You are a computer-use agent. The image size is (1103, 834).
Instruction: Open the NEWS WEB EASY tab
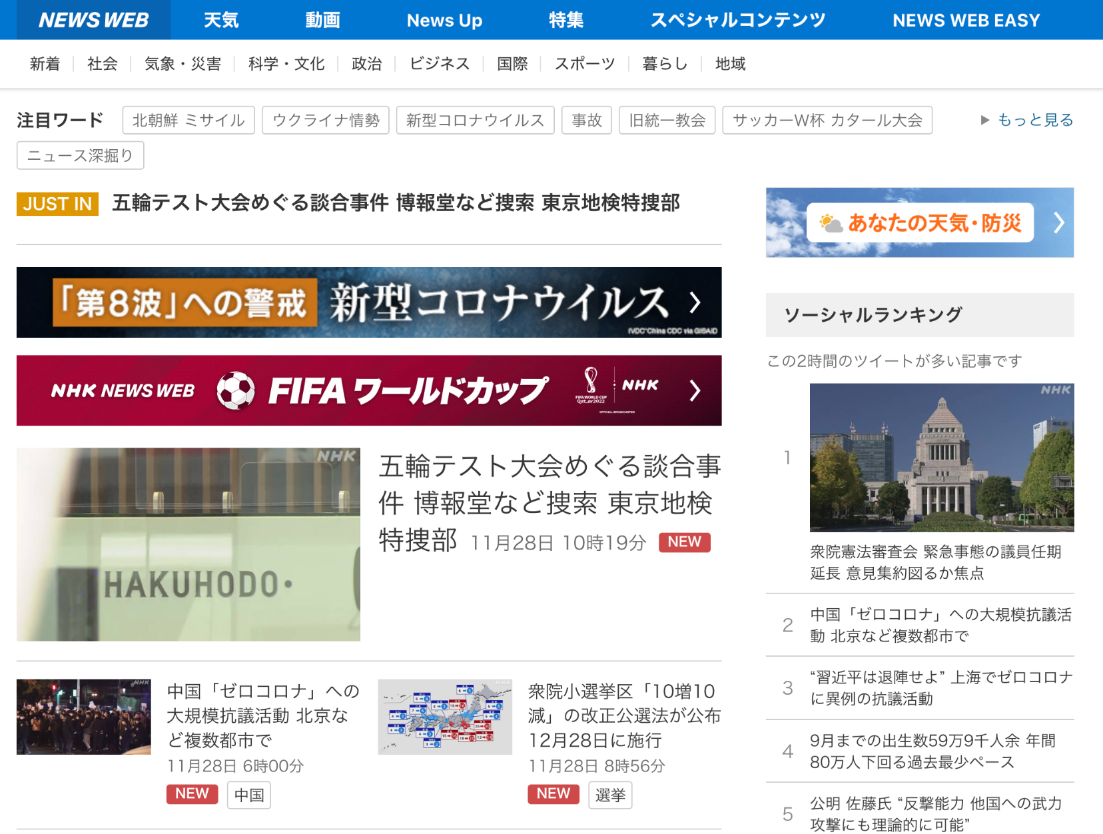click(x=966, y=20)
